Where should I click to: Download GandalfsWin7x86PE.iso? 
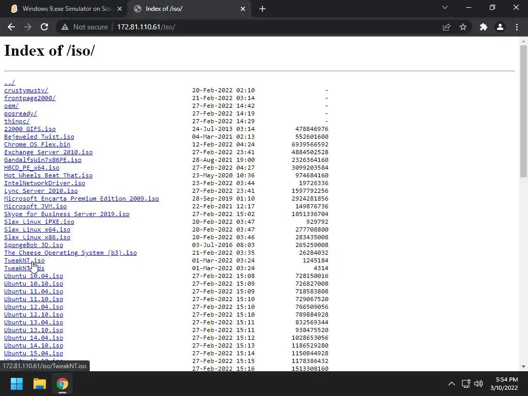click(43, 160)
